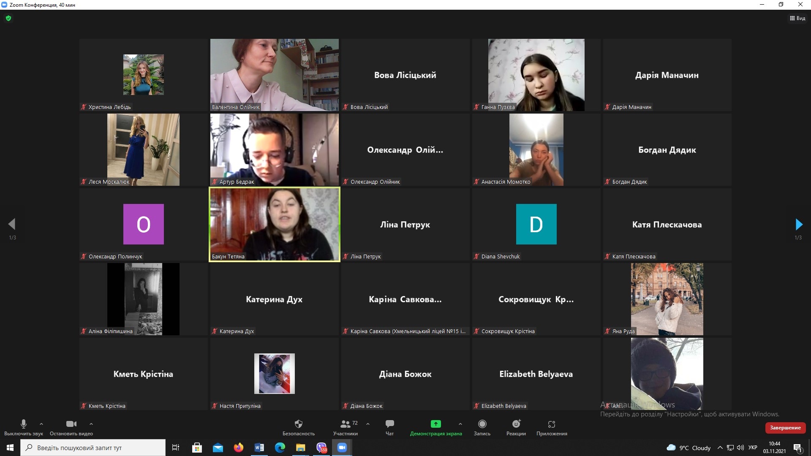Image resolution: width=811 pixels, height=456 pixels.
Task: Go to the previous page of participants
Action: tap(12, 224)
